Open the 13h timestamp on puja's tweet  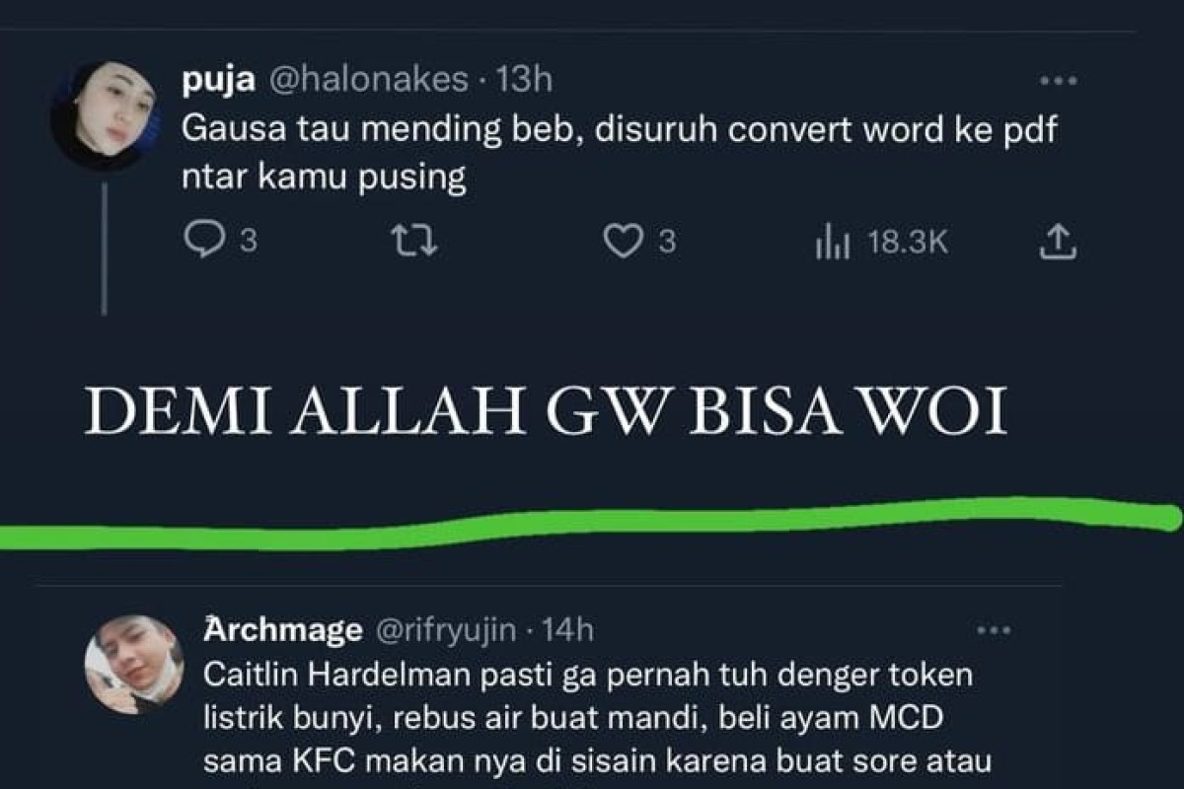tap(524, 80)
